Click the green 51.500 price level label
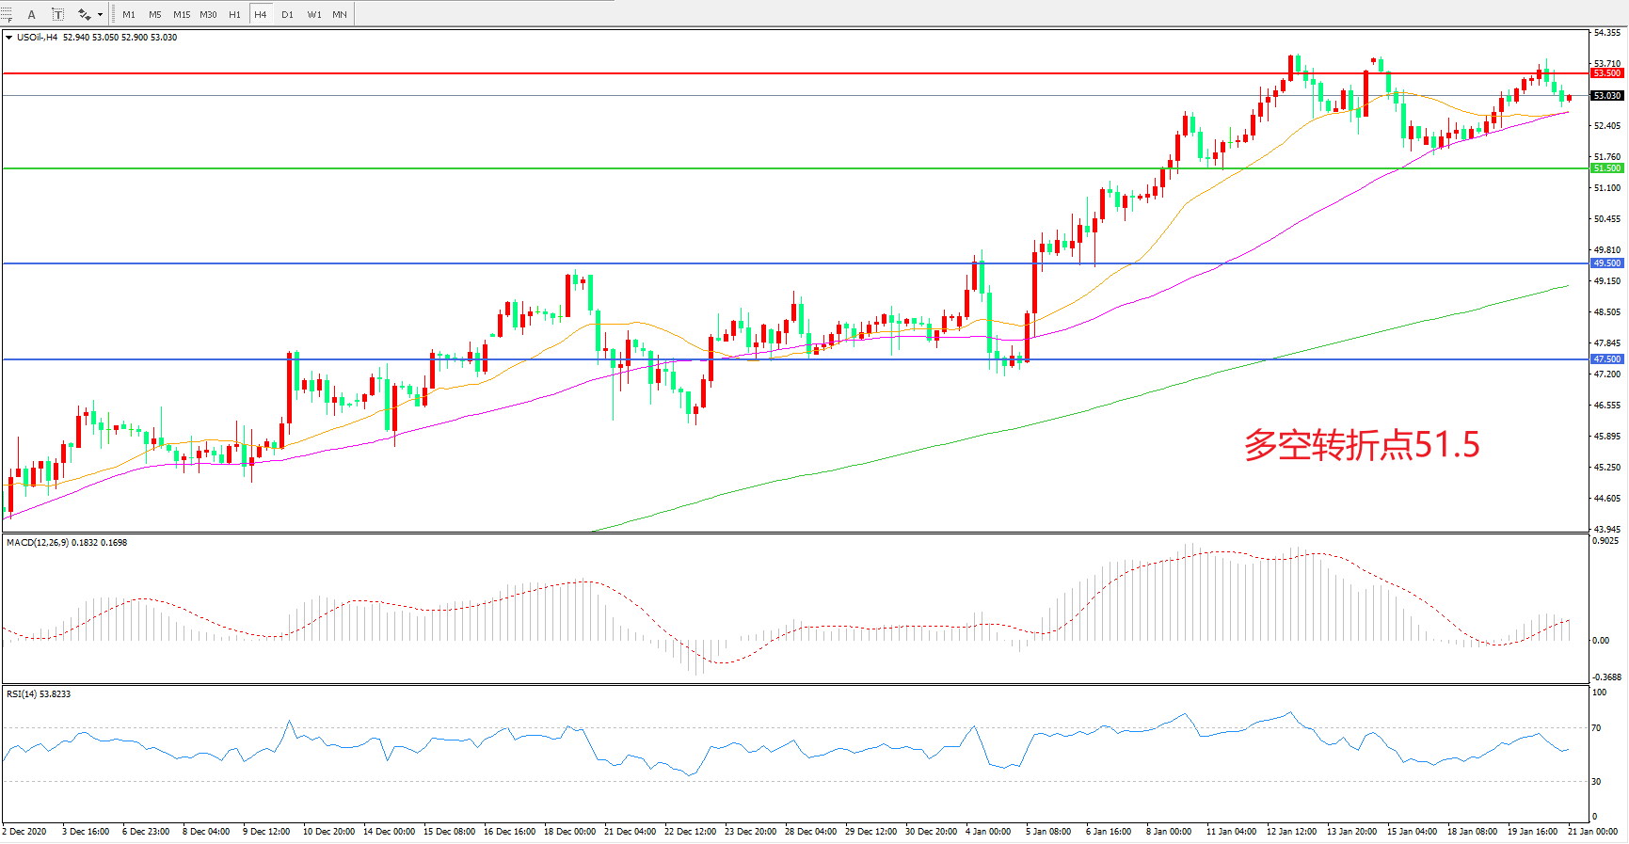 coord(1606,168)
